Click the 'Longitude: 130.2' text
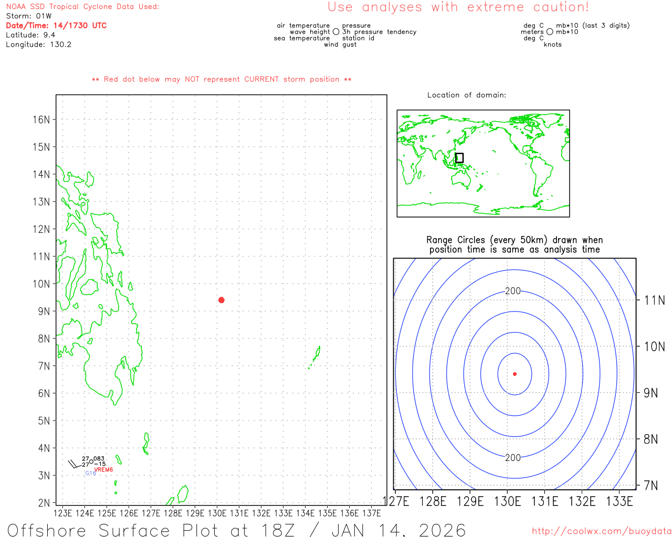672x537 pixels. [38, 45]
